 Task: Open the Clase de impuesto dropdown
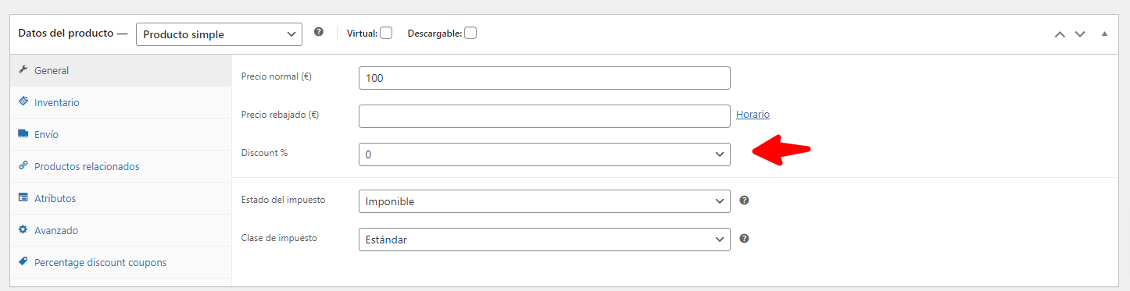click(545, 240)
